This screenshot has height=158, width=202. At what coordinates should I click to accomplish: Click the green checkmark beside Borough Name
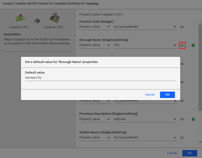(x=193, y=45)
